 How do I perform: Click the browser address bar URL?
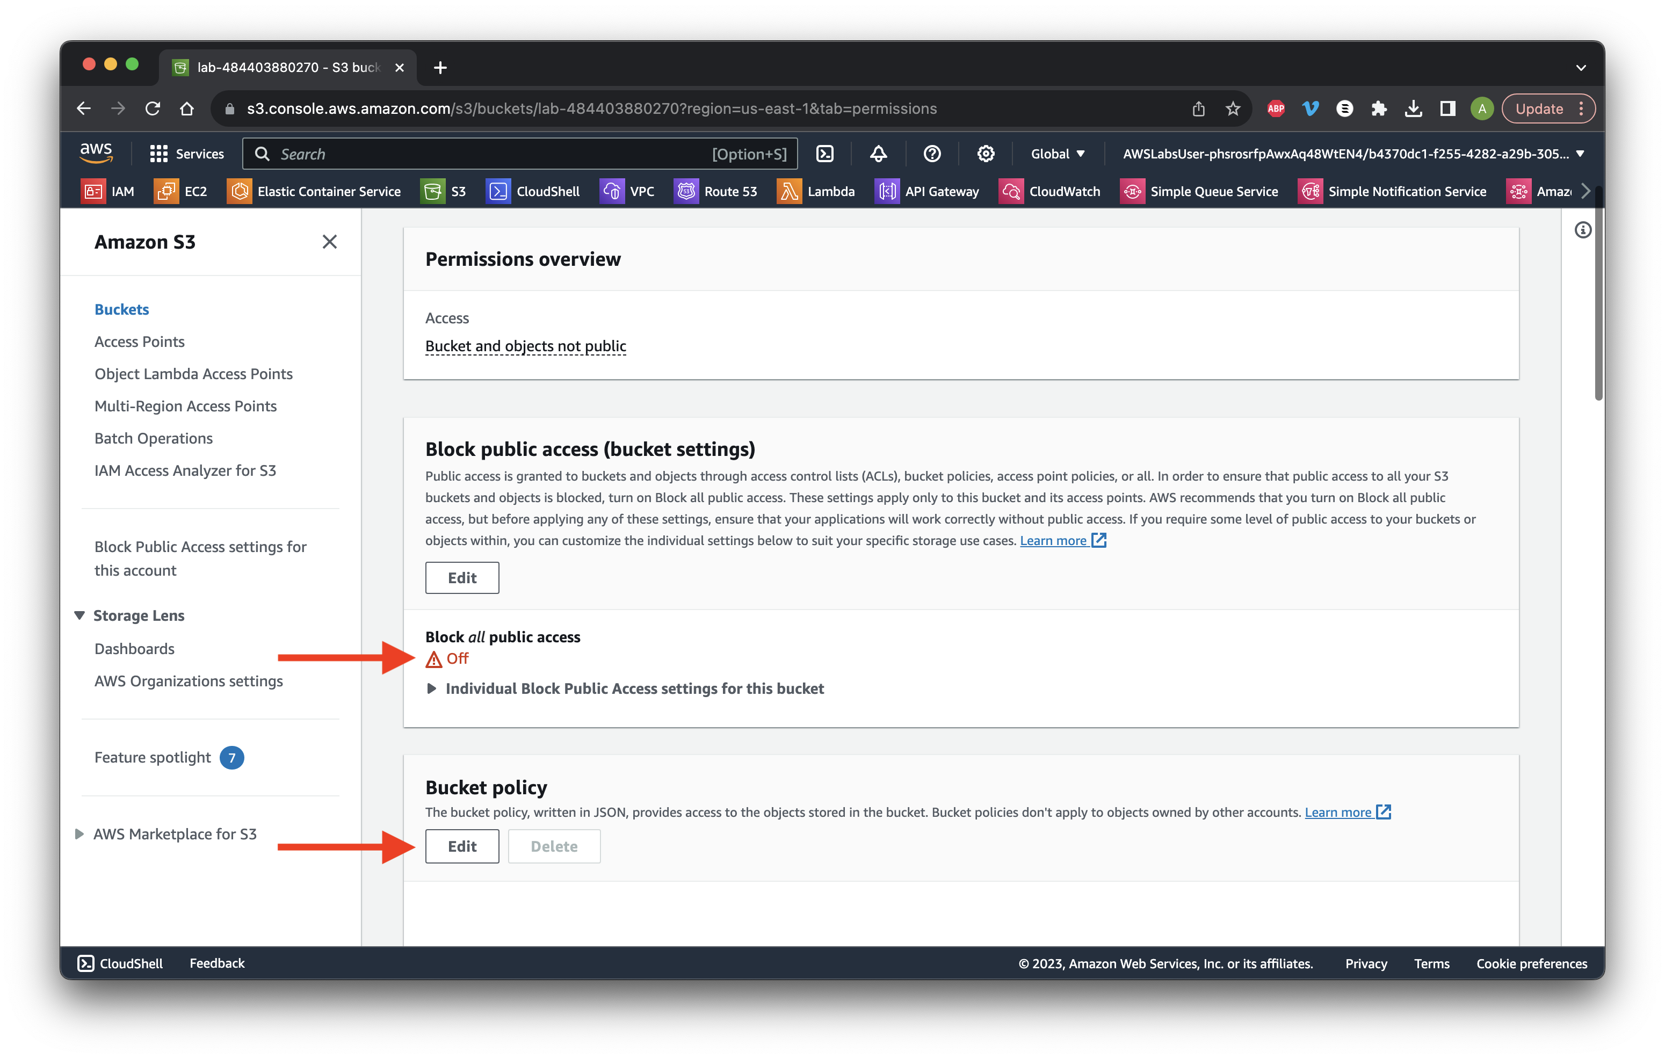point(592,108)
